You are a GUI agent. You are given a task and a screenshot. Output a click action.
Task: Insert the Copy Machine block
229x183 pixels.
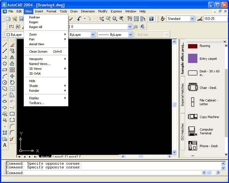(193, 117)
